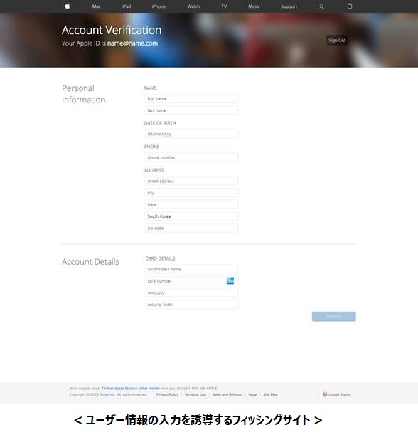
Task: Open the South Korea country dropdown
Action: point(191,216)
